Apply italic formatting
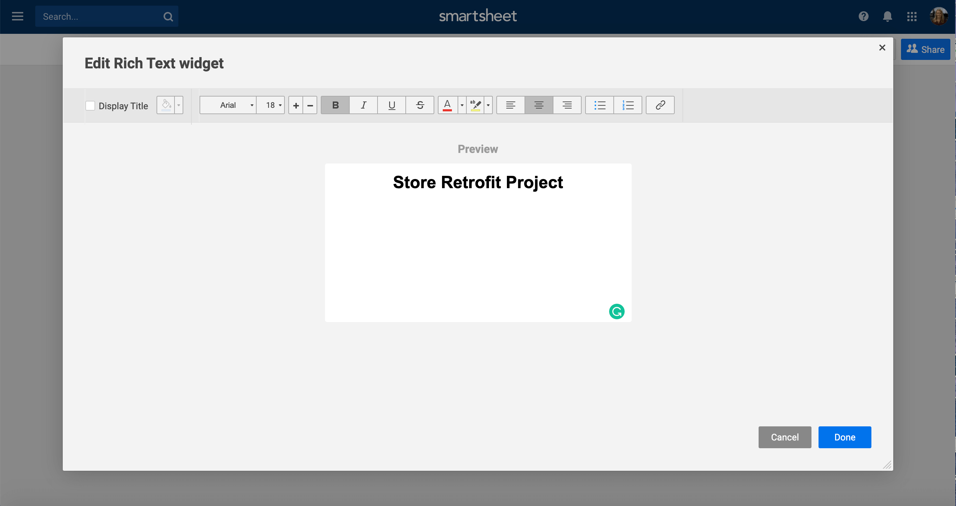The image size is (956, 506). click(x=363, y=105)
